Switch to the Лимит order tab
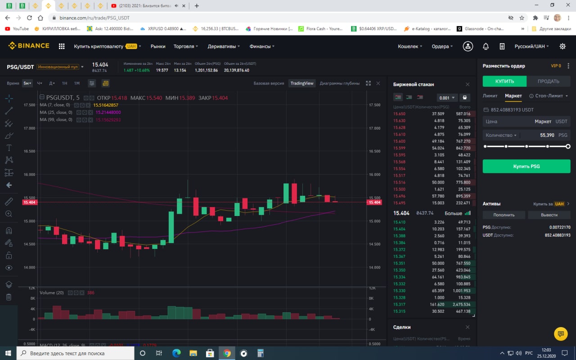The image size is (576, 360). click(490, 96)
